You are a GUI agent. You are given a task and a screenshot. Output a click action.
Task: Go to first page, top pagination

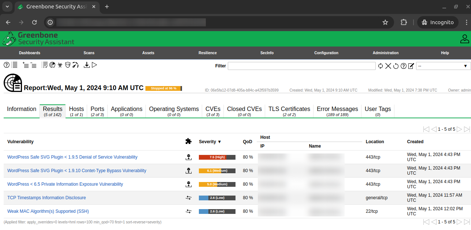pos(426,129)
